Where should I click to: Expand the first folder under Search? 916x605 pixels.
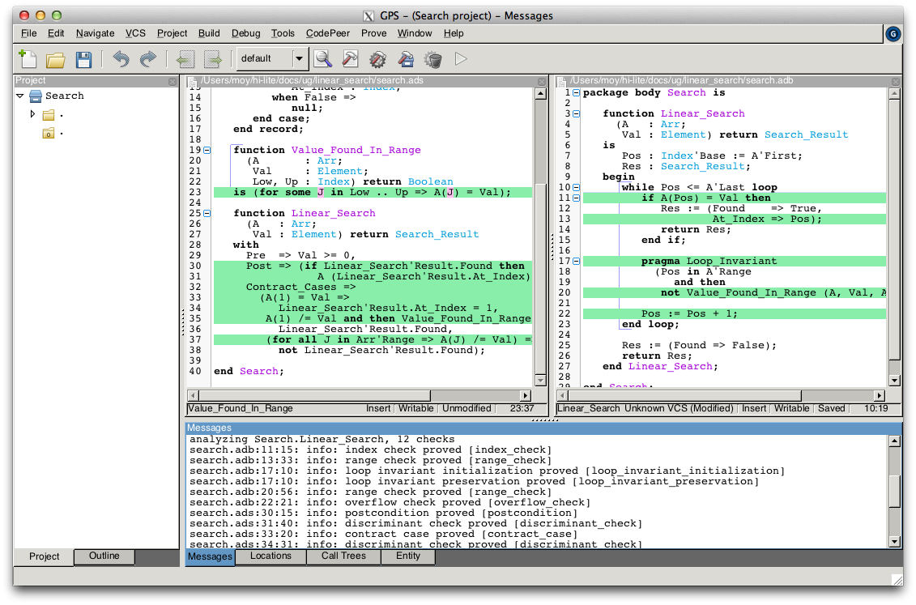tap(32, 114)
